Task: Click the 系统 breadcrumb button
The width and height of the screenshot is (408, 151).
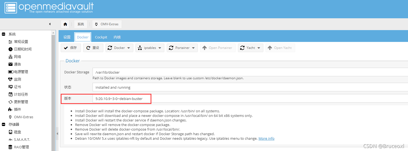Action: click(81, 24)
